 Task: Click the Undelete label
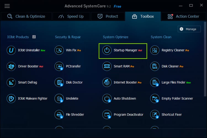point(72,99)
